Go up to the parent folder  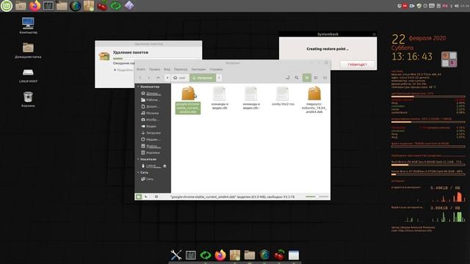tap(158, 78)
